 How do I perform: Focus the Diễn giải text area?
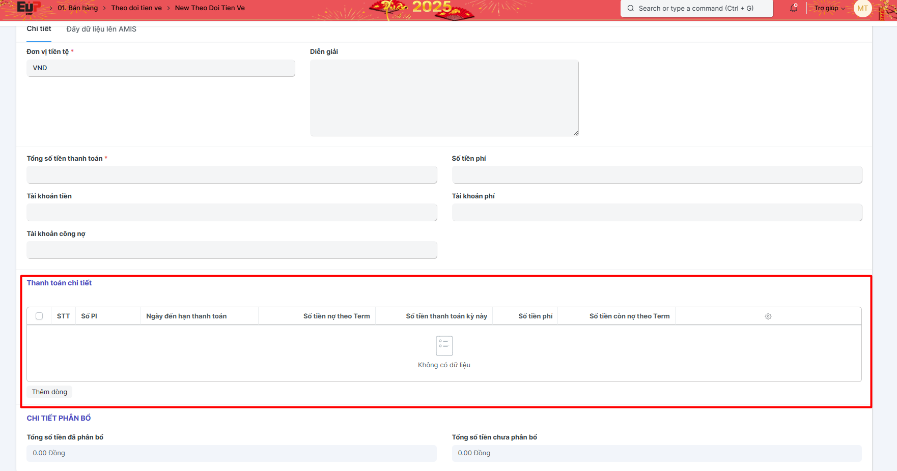coord(444,98)
